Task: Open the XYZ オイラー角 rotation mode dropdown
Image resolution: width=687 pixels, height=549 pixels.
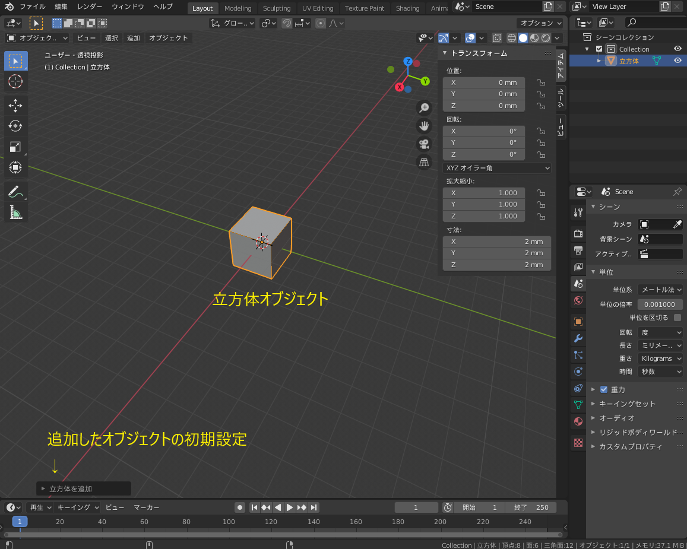Action: tap(497, 168)
